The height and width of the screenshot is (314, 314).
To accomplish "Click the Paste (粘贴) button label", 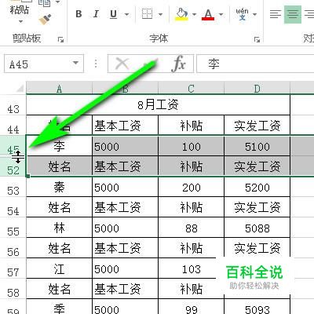I will coord(20,10).
